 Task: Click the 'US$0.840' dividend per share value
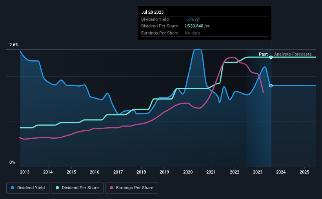pos(194,26)
